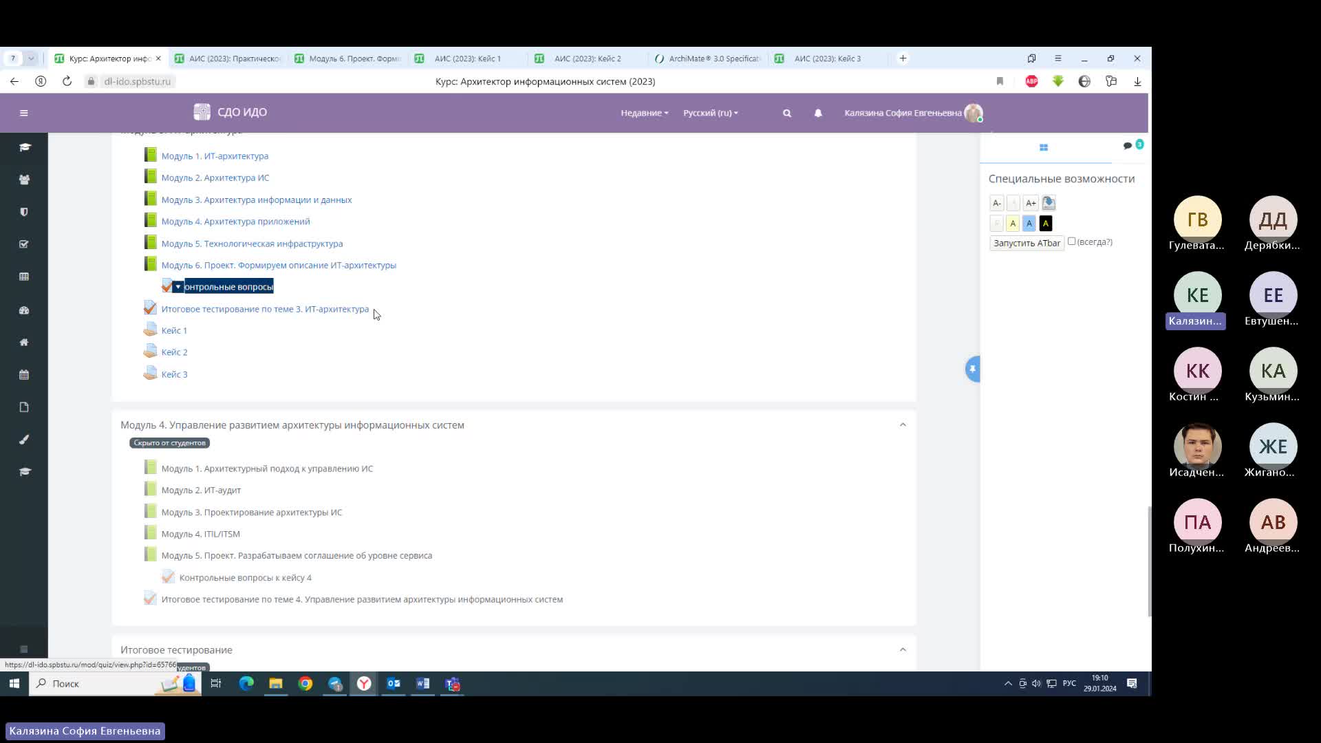Click the blue pin drawer button
Screen dimensions: 1321x743
[x=972, y=369]
